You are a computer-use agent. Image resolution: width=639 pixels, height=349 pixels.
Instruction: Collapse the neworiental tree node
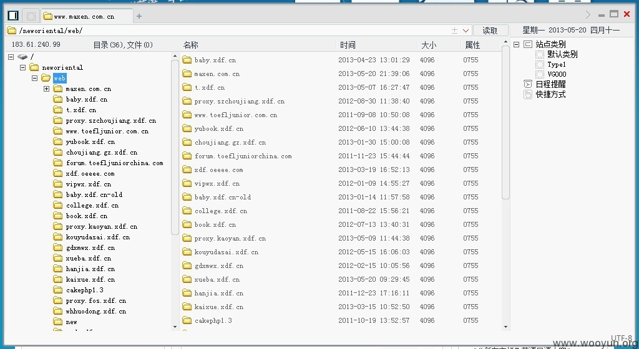[x=23, y=67]
